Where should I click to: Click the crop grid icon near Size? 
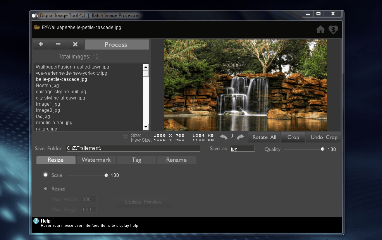[x=126, y=137]
